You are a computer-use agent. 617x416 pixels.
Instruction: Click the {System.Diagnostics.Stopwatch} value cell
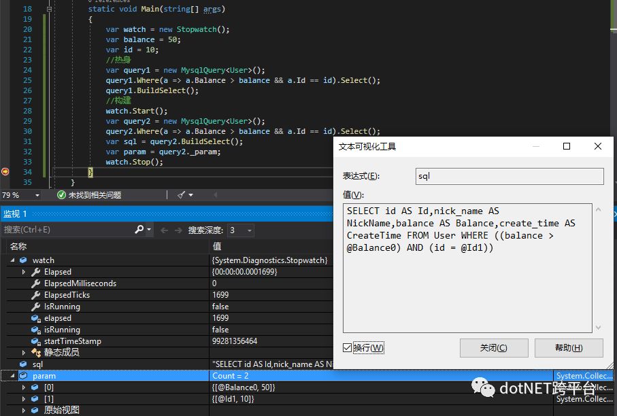[x=269, y=260]
